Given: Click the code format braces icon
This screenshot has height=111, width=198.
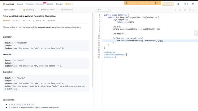Looking at the screenshot, I should 180,10.
